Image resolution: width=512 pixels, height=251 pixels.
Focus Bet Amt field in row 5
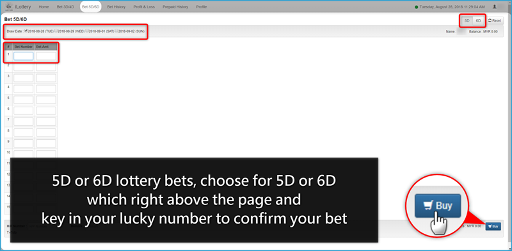tap(46, 100)
